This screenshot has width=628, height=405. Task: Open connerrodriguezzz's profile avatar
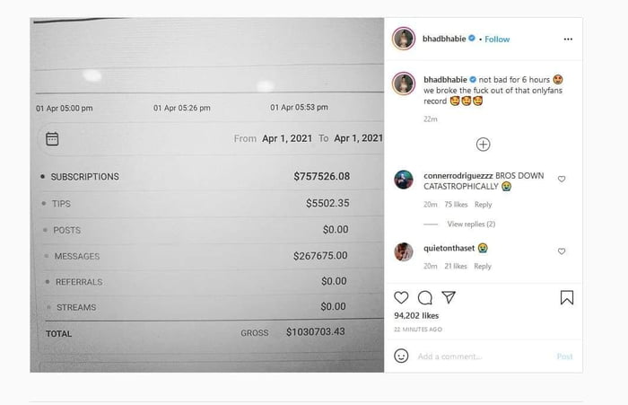[x=404, y=180]
